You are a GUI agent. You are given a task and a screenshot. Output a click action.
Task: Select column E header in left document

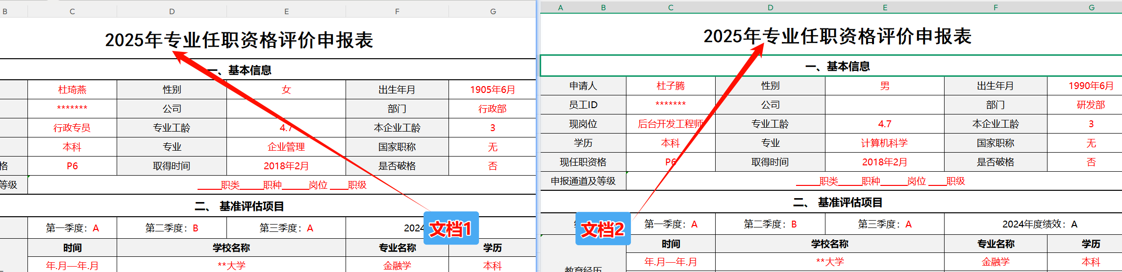[286, 11]
